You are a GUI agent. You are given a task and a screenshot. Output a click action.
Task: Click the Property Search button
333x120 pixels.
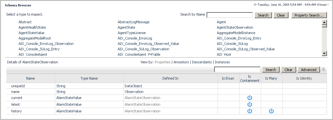[x=309, y=15]
